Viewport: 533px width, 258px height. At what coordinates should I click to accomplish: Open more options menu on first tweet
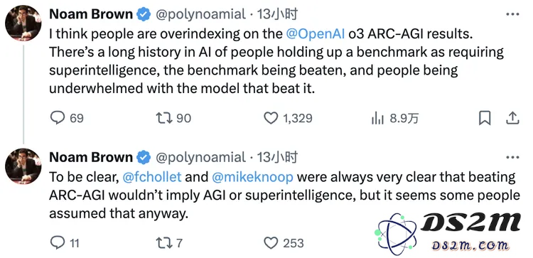[512, 14]
